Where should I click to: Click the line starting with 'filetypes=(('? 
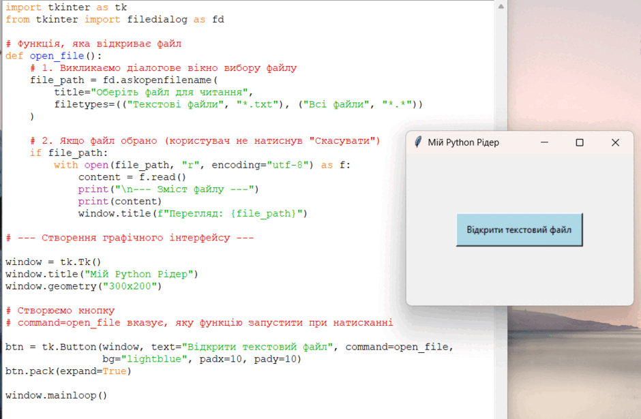(x=239, y=104)
